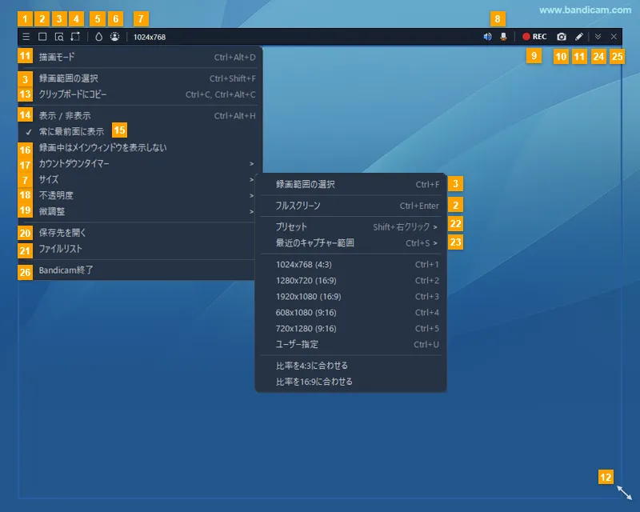Image resolution: width=640 pixels, height=512 pixels.
Task: Click the resize handle arrow at frame corner
Action: click(x=625, y=493)
